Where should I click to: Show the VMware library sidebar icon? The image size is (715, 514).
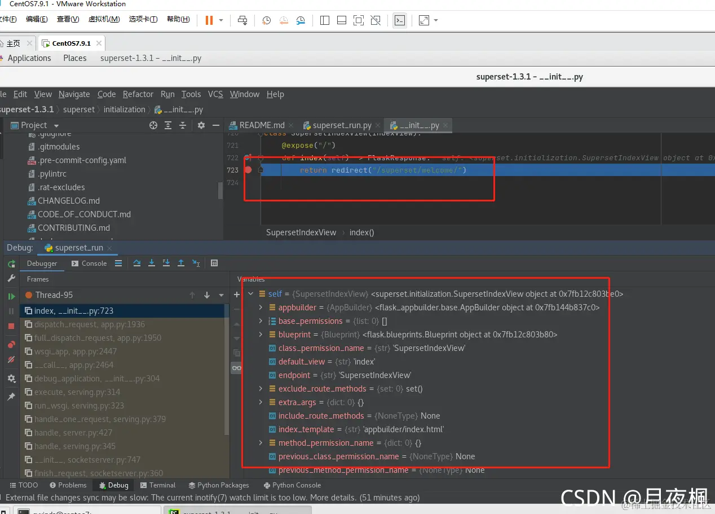pos(324,20)
